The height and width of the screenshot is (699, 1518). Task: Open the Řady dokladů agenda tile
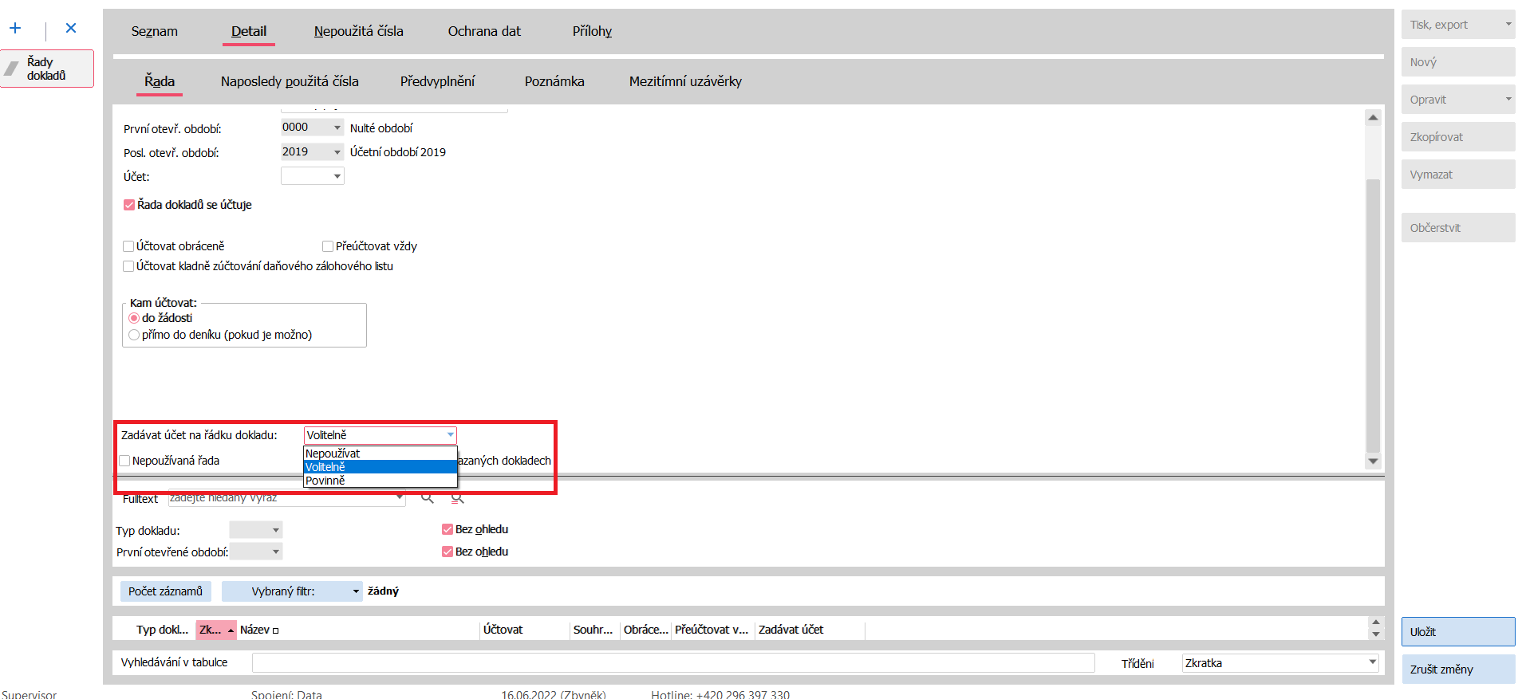point(47,69)
